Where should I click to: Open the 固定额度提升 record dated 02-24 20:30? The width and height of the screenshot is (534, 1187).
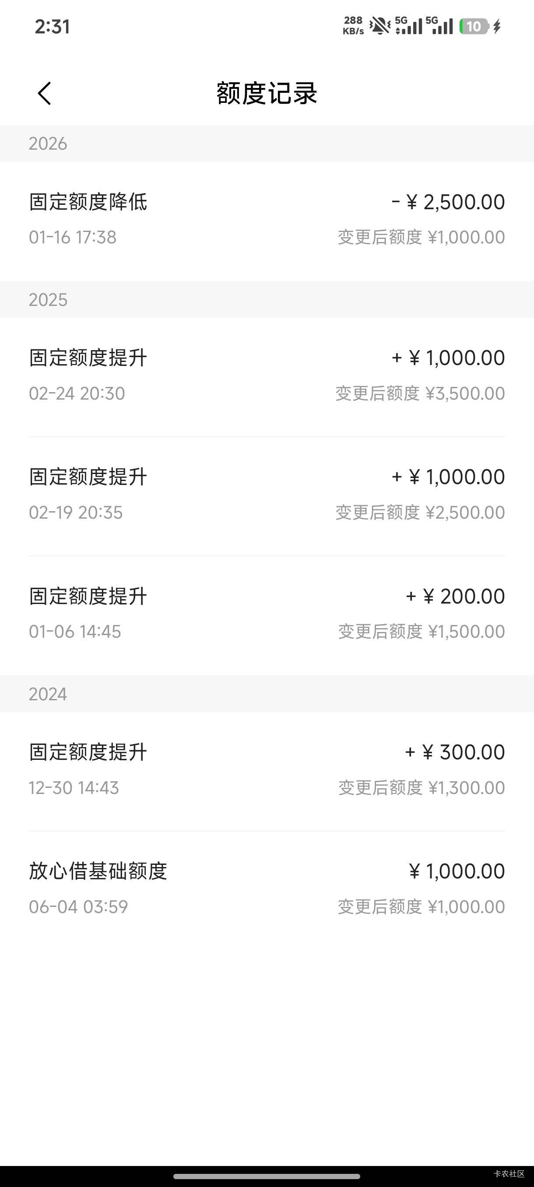pyautogui.click(x=267, y=376)
